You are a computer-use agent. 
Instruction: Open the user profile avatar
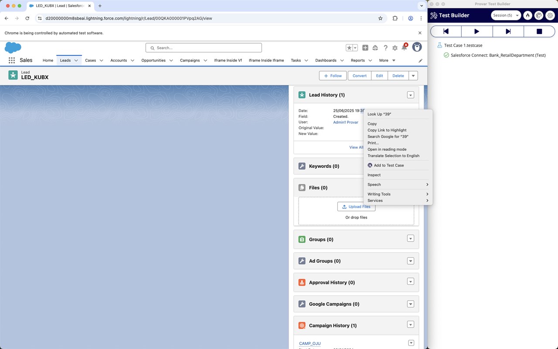[x=417, y=47]
